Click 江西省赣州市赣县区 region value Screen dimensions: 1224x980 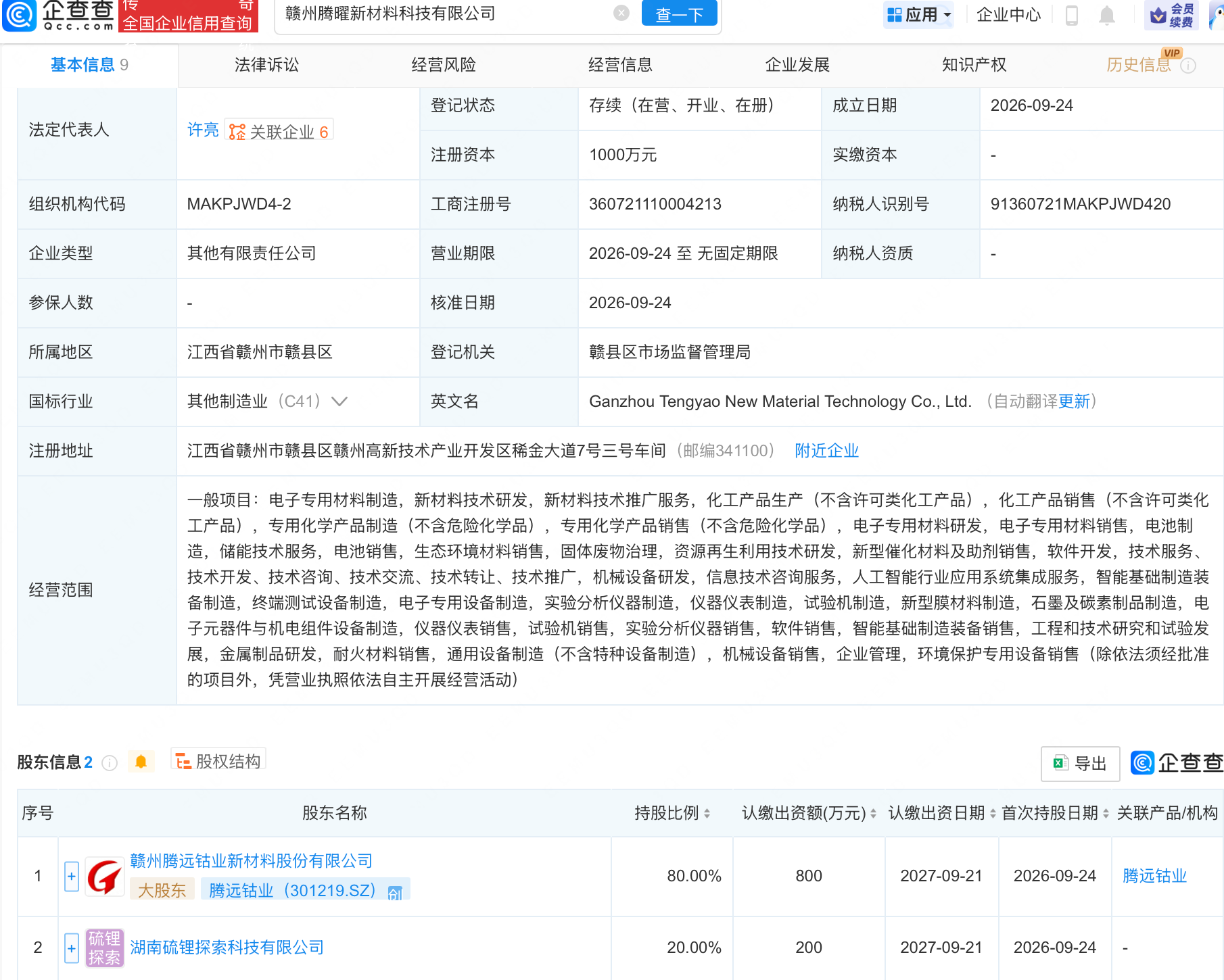pyautogui.click(x=260, y=352)
